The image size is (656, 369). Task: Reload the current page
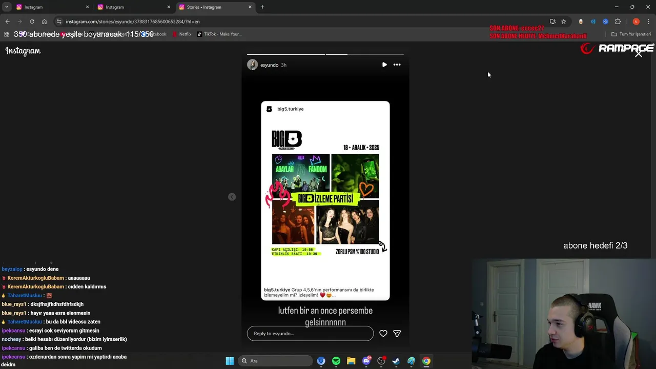(32, 22)
